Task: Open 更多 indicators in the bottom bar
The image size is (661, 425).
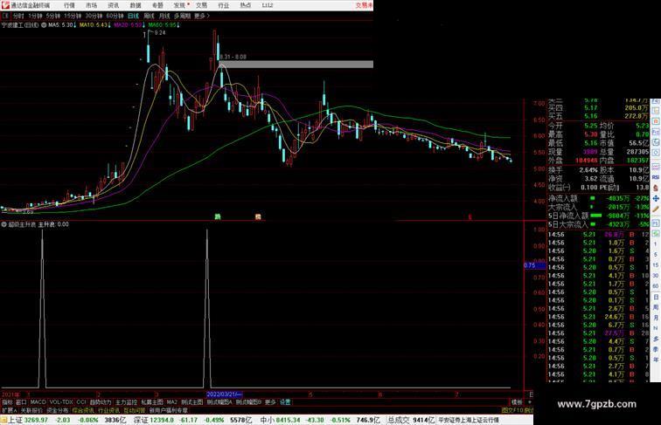Action: tap(270, 402)
